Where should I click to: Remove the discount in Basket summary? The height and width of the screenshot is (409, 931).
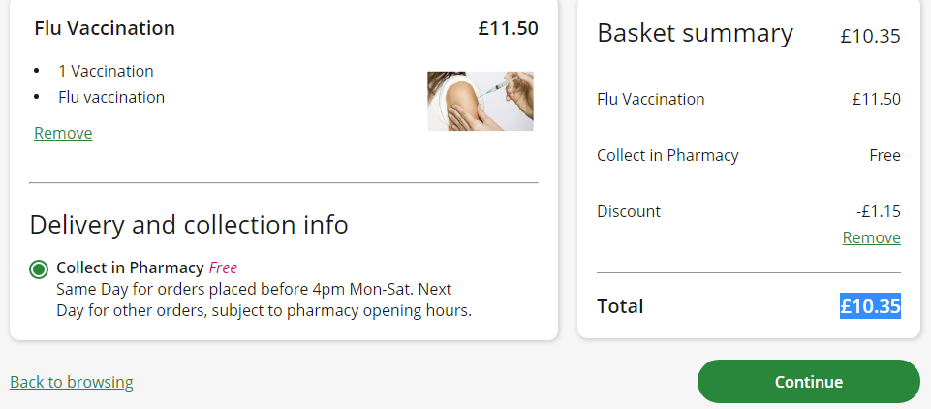pyautogui.click(x=871, y=237)
